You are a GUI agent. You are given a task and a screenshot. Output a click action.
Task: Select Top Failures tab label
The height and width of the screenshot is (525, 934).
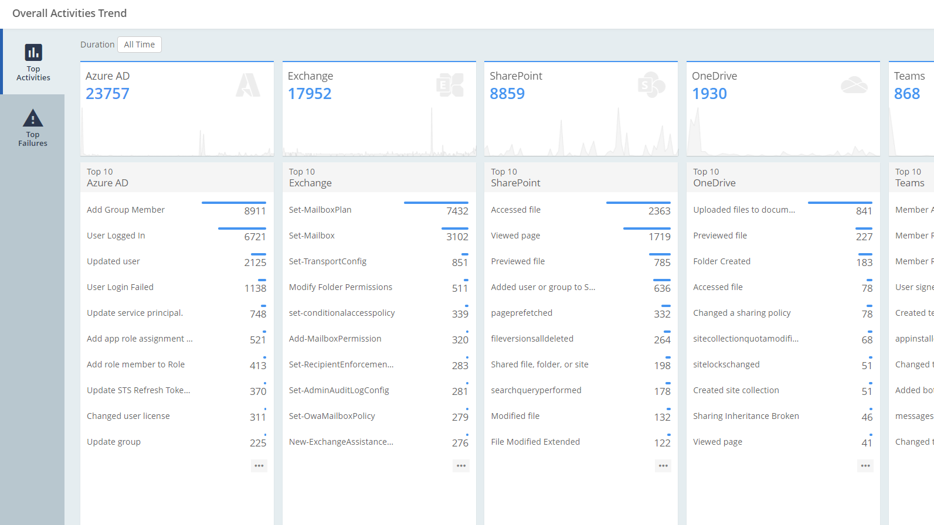(33, 139)
